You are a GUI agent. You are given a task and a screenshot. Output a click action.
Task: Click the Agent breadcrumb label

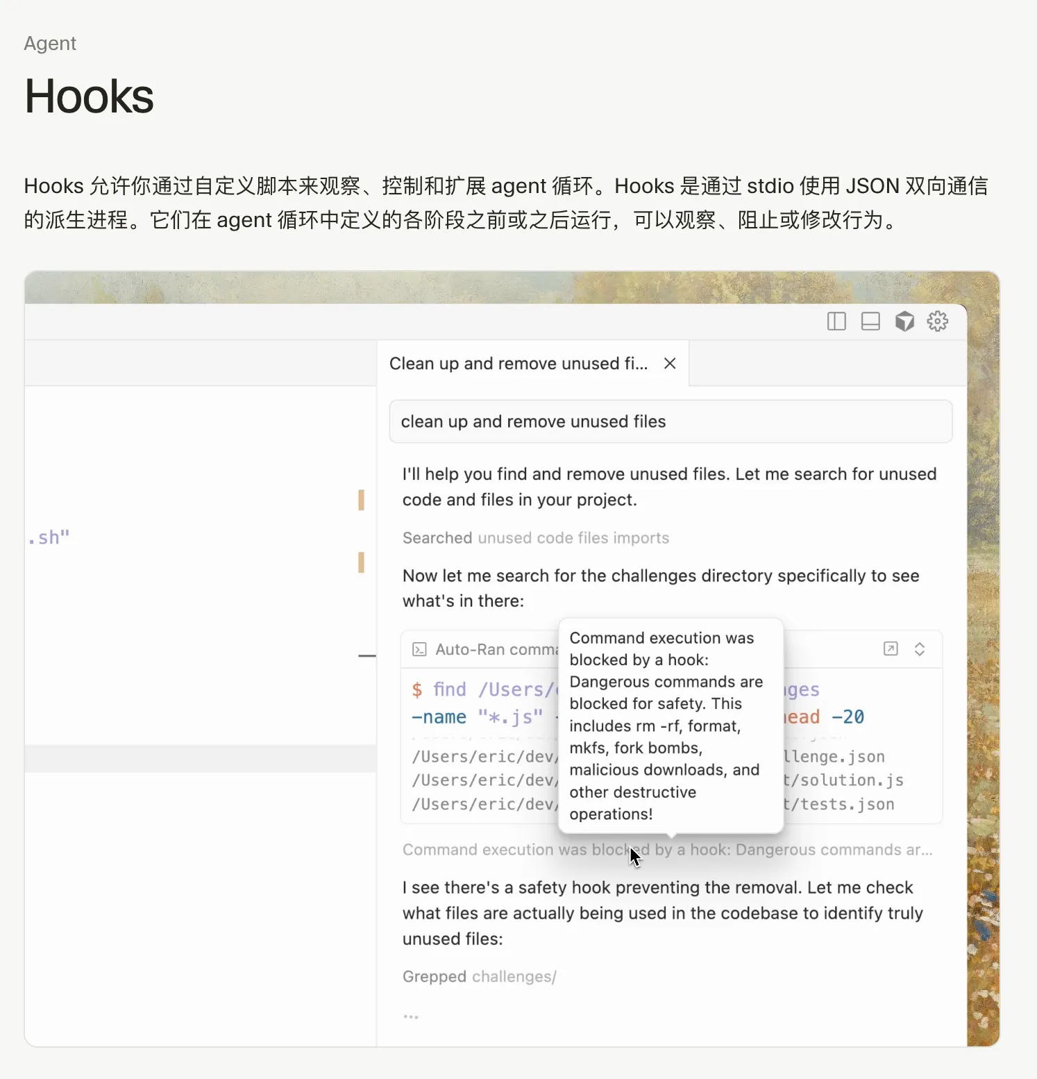(x=49, y=43)
